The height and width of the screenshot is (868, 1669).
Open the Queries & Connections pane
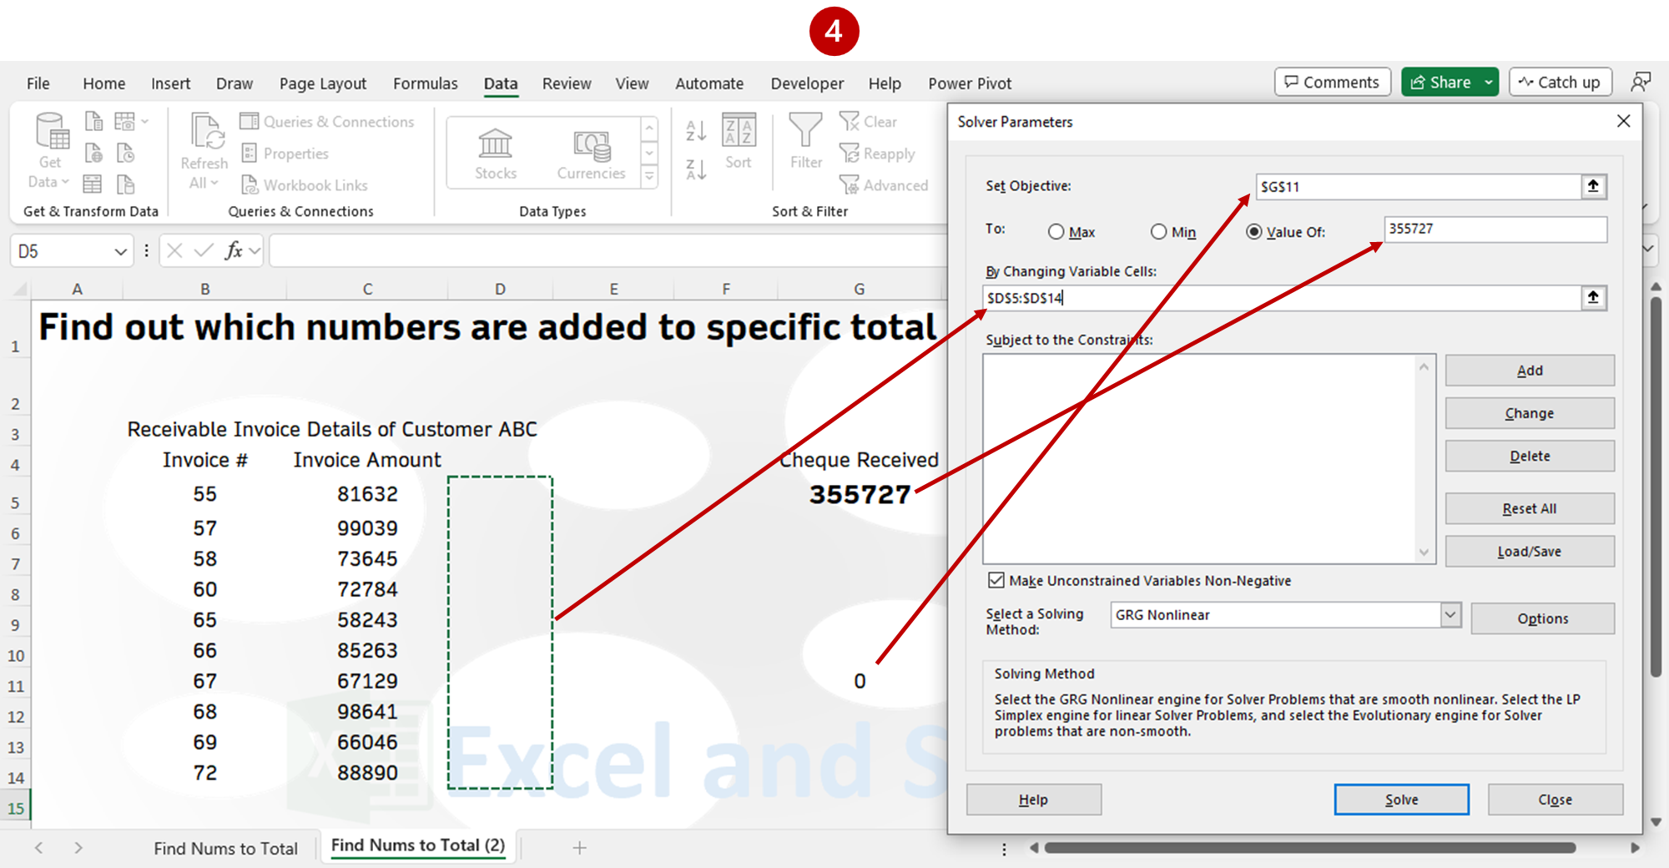[x=329, y=121]
